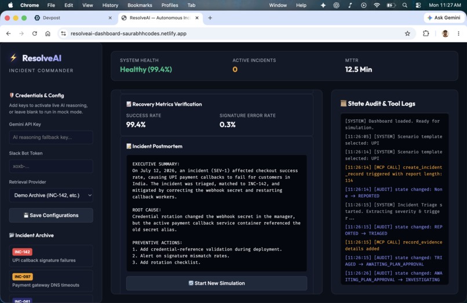Close the Devpost tab
The height and width of the screenshot is (303, 467).
[110, 18]
